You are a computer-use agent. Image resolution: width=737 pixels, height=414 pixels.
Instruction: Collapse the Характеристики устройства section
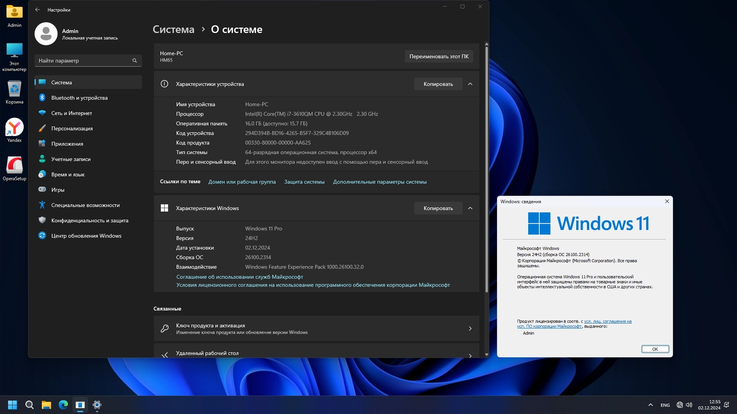pyautogui.click(x=470, y=84)
